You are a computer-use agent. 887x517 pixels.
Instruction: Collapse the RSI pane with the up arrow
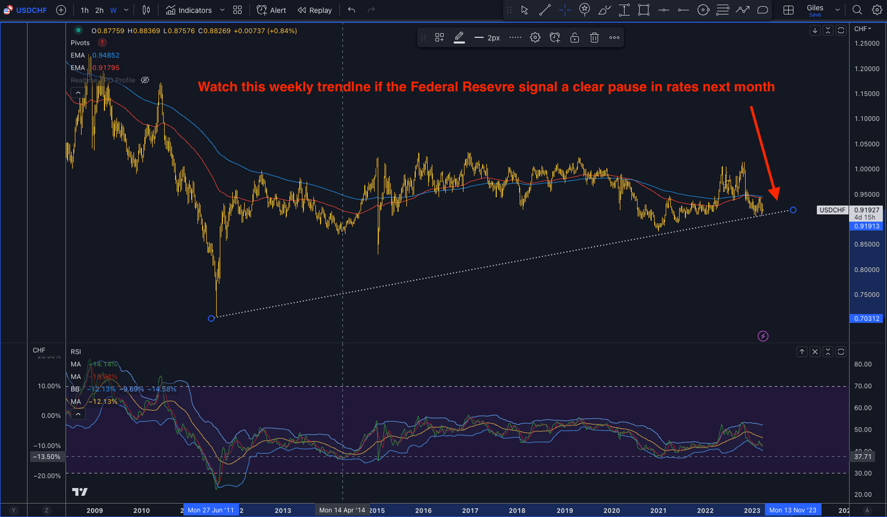click(78, 413)
